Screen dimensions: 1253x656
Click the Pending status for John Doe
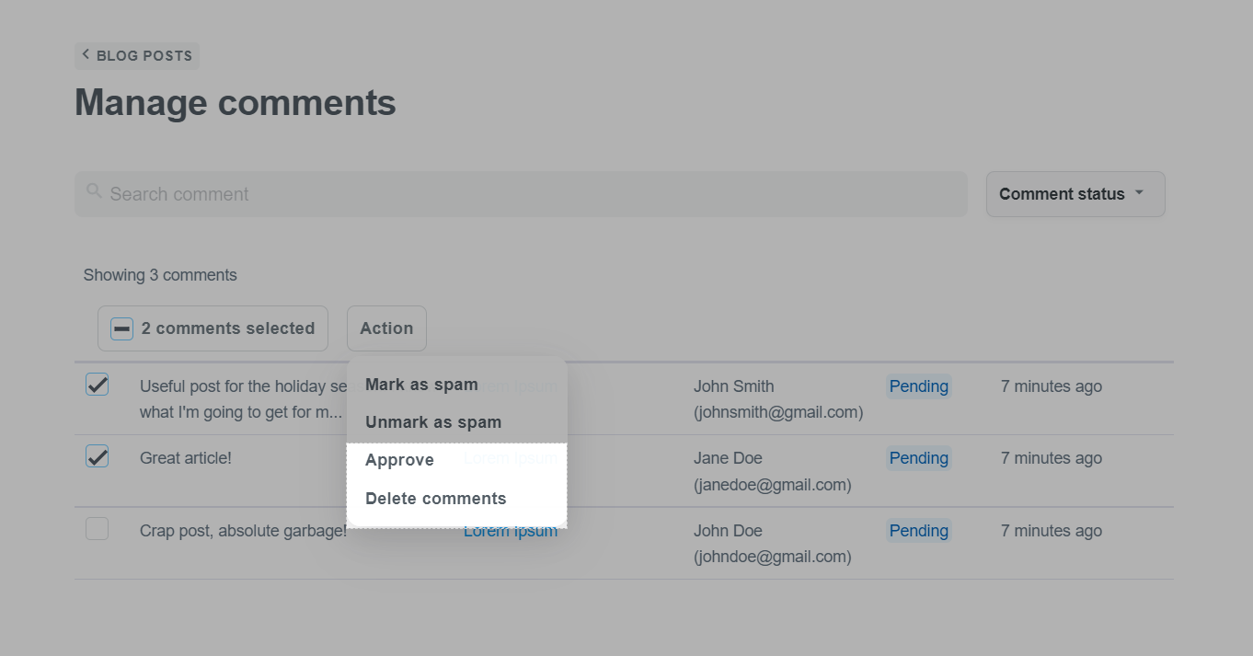918,531
